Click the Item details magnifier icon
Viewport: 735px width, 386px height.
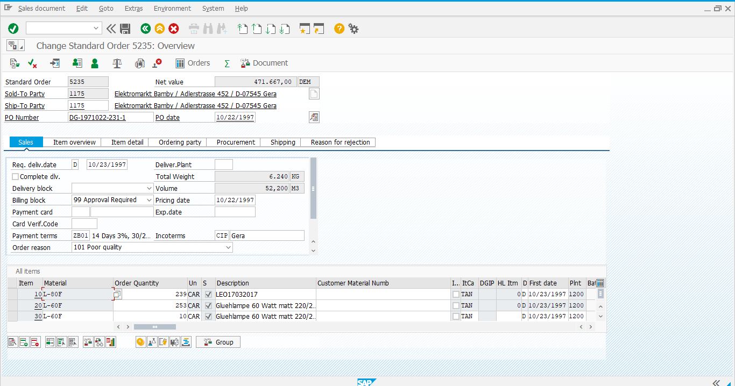pos(13,342)
